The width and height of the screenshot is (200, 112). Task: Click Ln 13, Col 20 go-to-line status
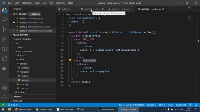pos(132,105)
